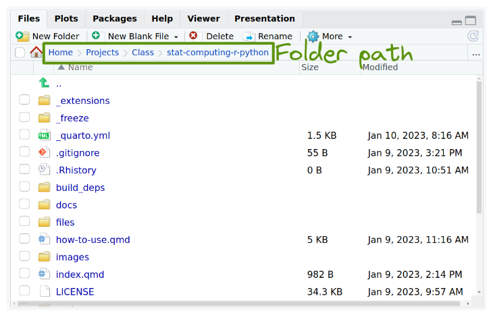Open the More gear dropdown menu
Image resolution: width=493 pixels, height=317 pixels.
coord(330,36)
